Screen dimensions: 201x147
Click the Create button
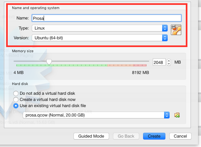point(154,136)
